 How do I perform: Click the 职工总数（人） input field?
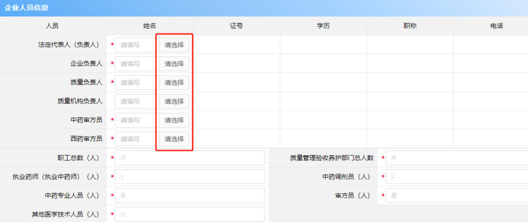point(190,157)
